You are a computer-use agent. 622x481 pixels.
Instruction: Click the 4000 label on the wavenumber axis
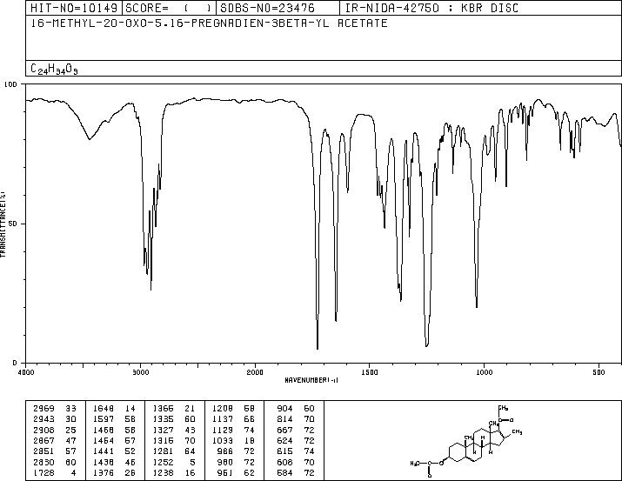[26, 372]
